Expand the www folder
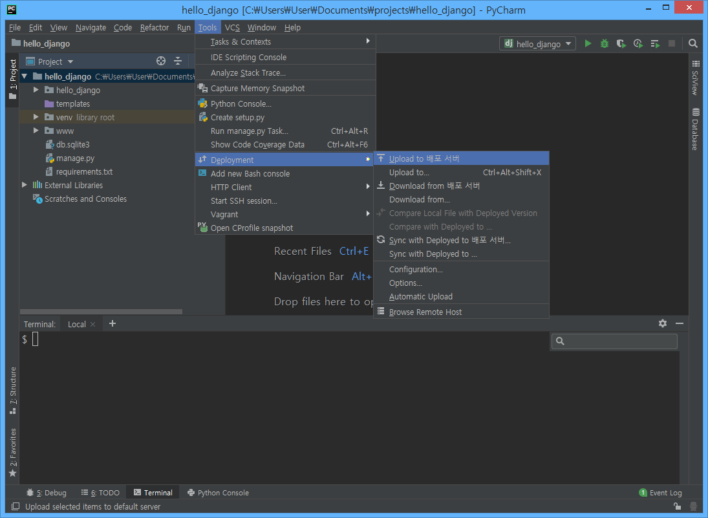 coord(36,131)
